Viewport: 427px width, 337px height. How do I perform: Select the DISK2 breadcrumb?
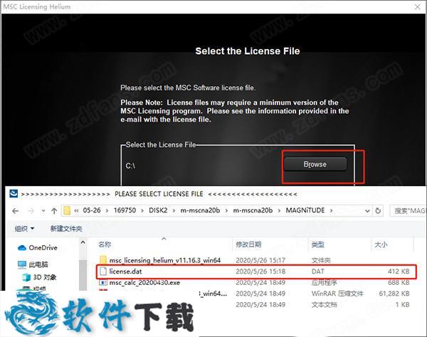point(158,210)
